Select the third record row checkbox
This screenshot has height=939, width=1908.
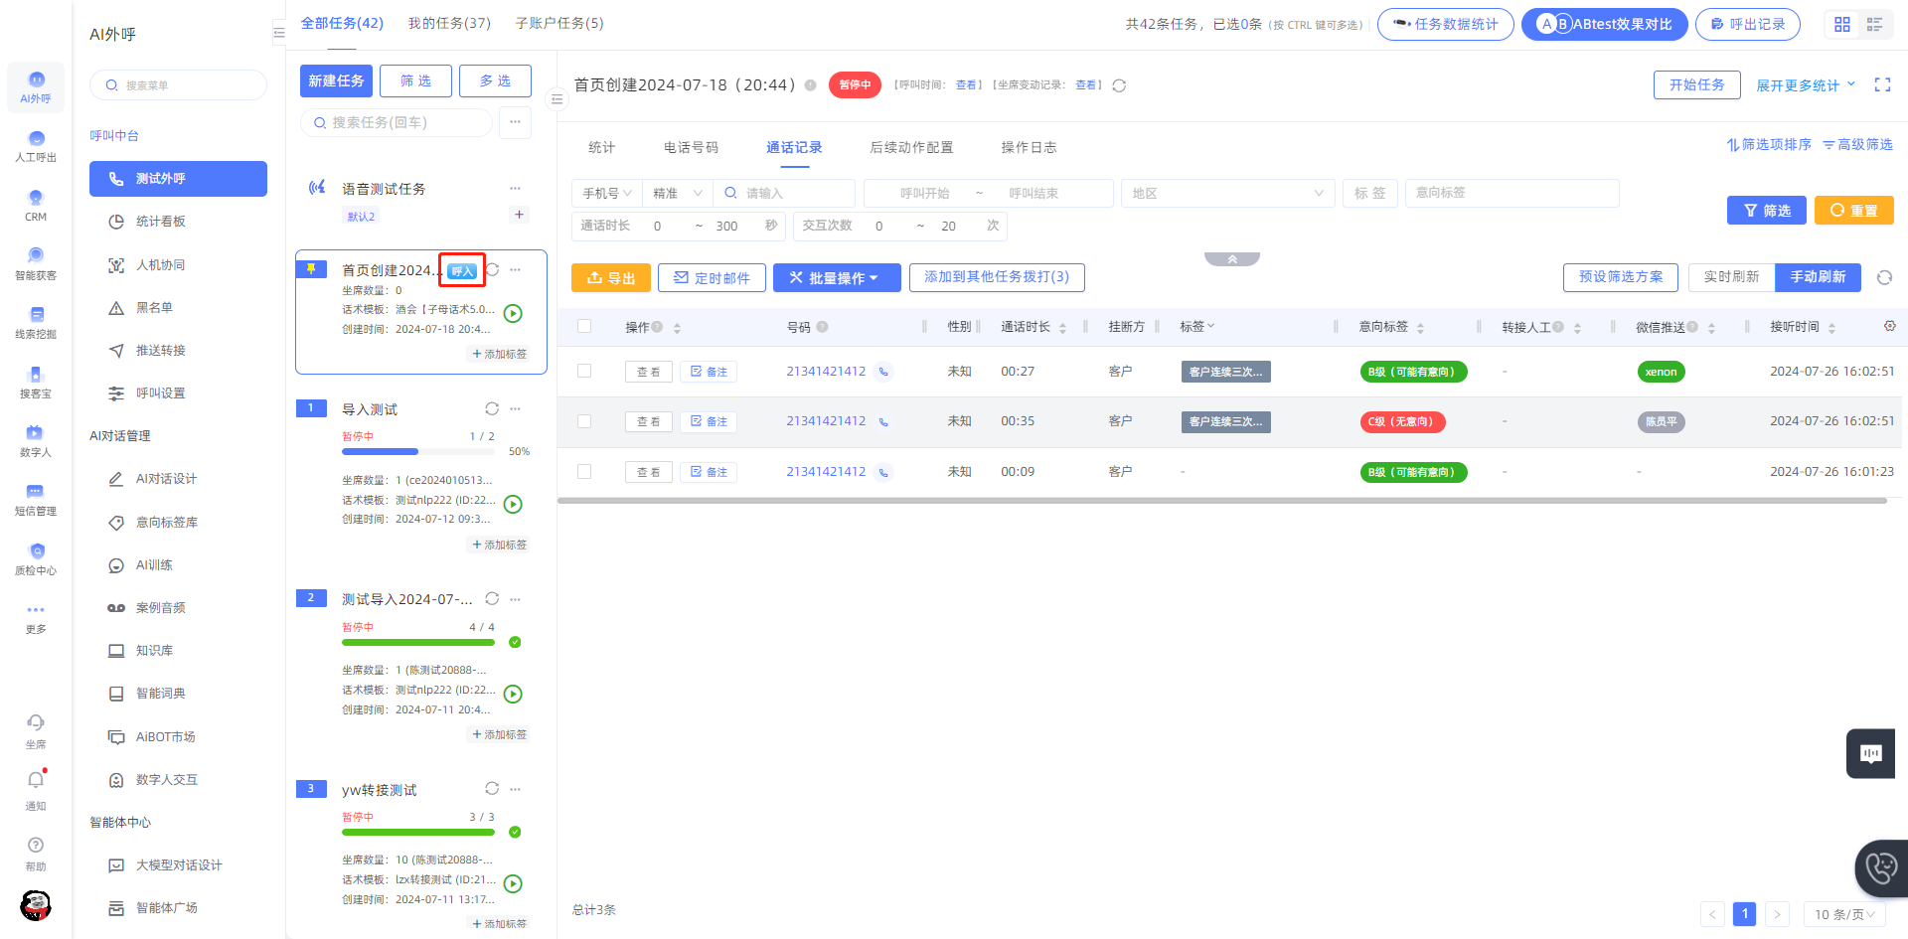coord(584,471)
